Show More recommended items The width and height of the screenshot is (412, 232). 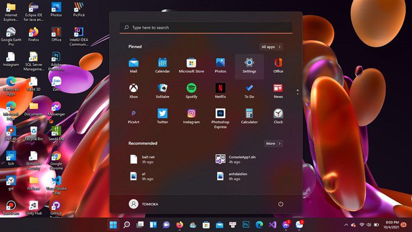coord(273,143)
